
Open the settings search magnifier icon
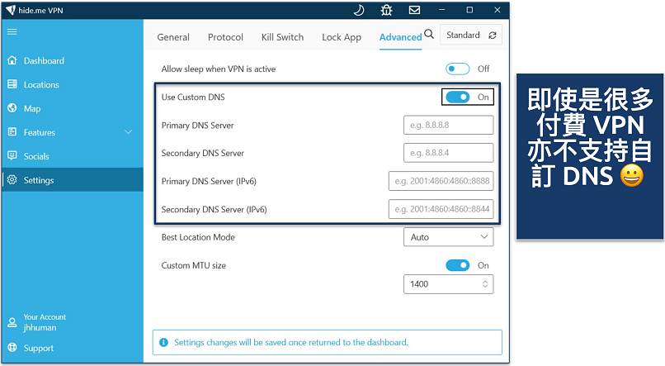click(x=429, y=35)
